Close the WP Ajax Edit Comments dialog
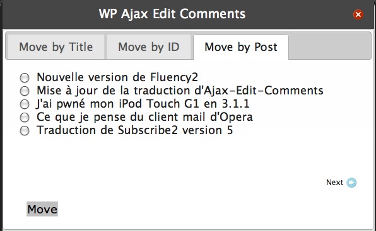The image size is (376, 231). (x=358, y=14)
